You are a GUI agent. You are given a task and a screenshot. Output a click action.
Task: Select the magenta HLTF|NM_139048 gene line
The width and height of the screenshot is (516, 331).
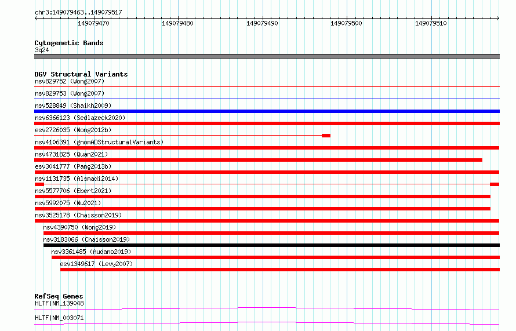coord(267,308)
